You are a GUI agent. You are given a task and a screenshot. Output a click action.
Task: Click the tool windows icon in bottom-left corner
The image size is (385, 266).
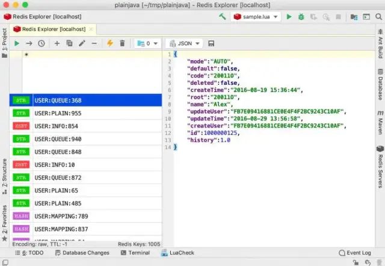pyautogui.click(x=5, y=262)
